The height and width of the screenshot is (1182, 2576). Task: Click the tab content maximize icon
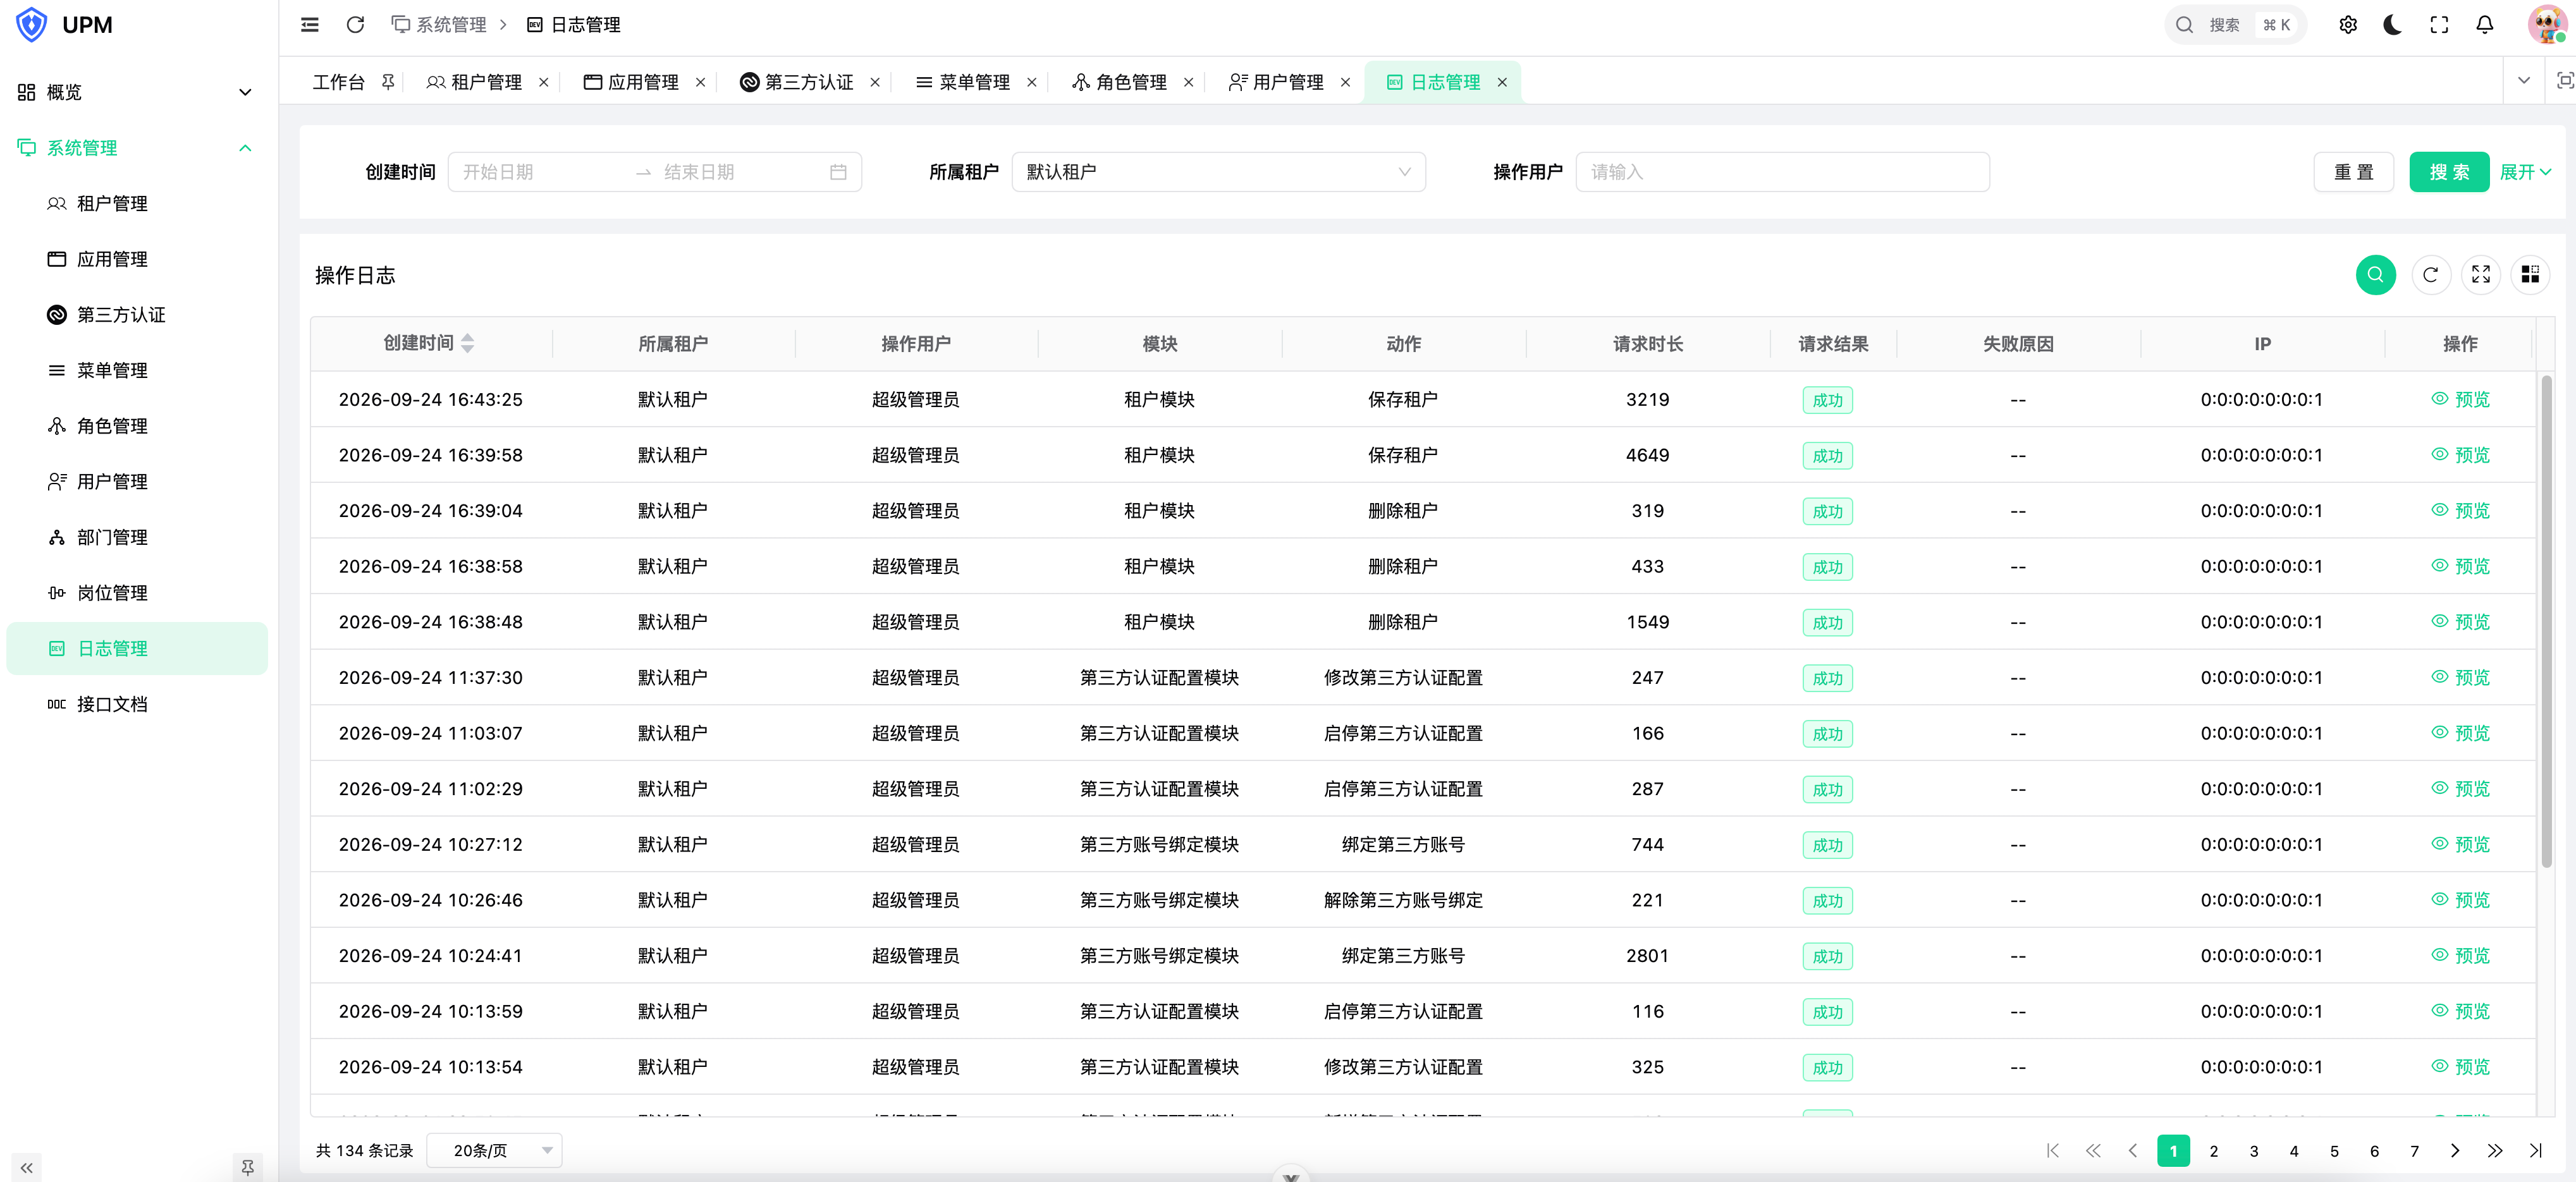point(2564,81)
